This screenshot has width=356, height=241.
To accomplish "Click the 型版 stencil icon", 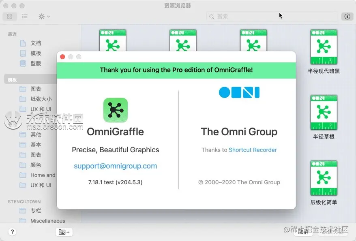I will pyautogui.click(x=23, y=63).
